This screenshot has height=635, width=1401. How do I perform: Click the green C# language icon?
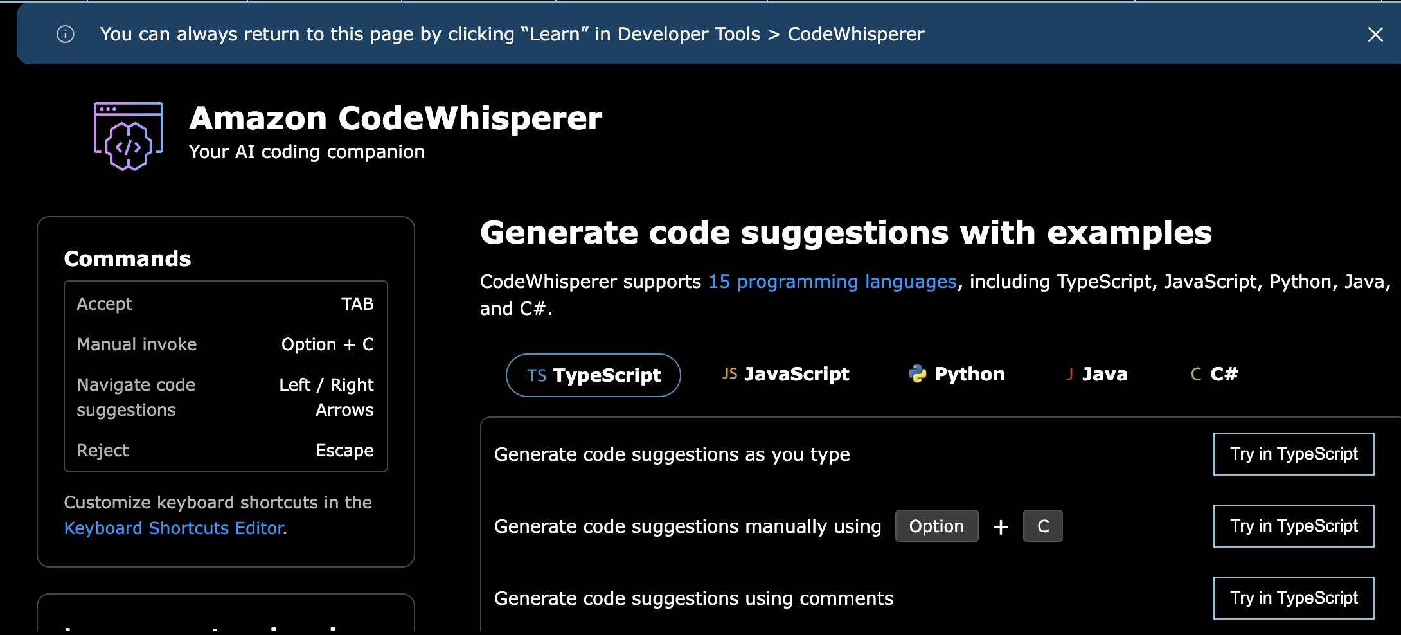[1195, 374]
